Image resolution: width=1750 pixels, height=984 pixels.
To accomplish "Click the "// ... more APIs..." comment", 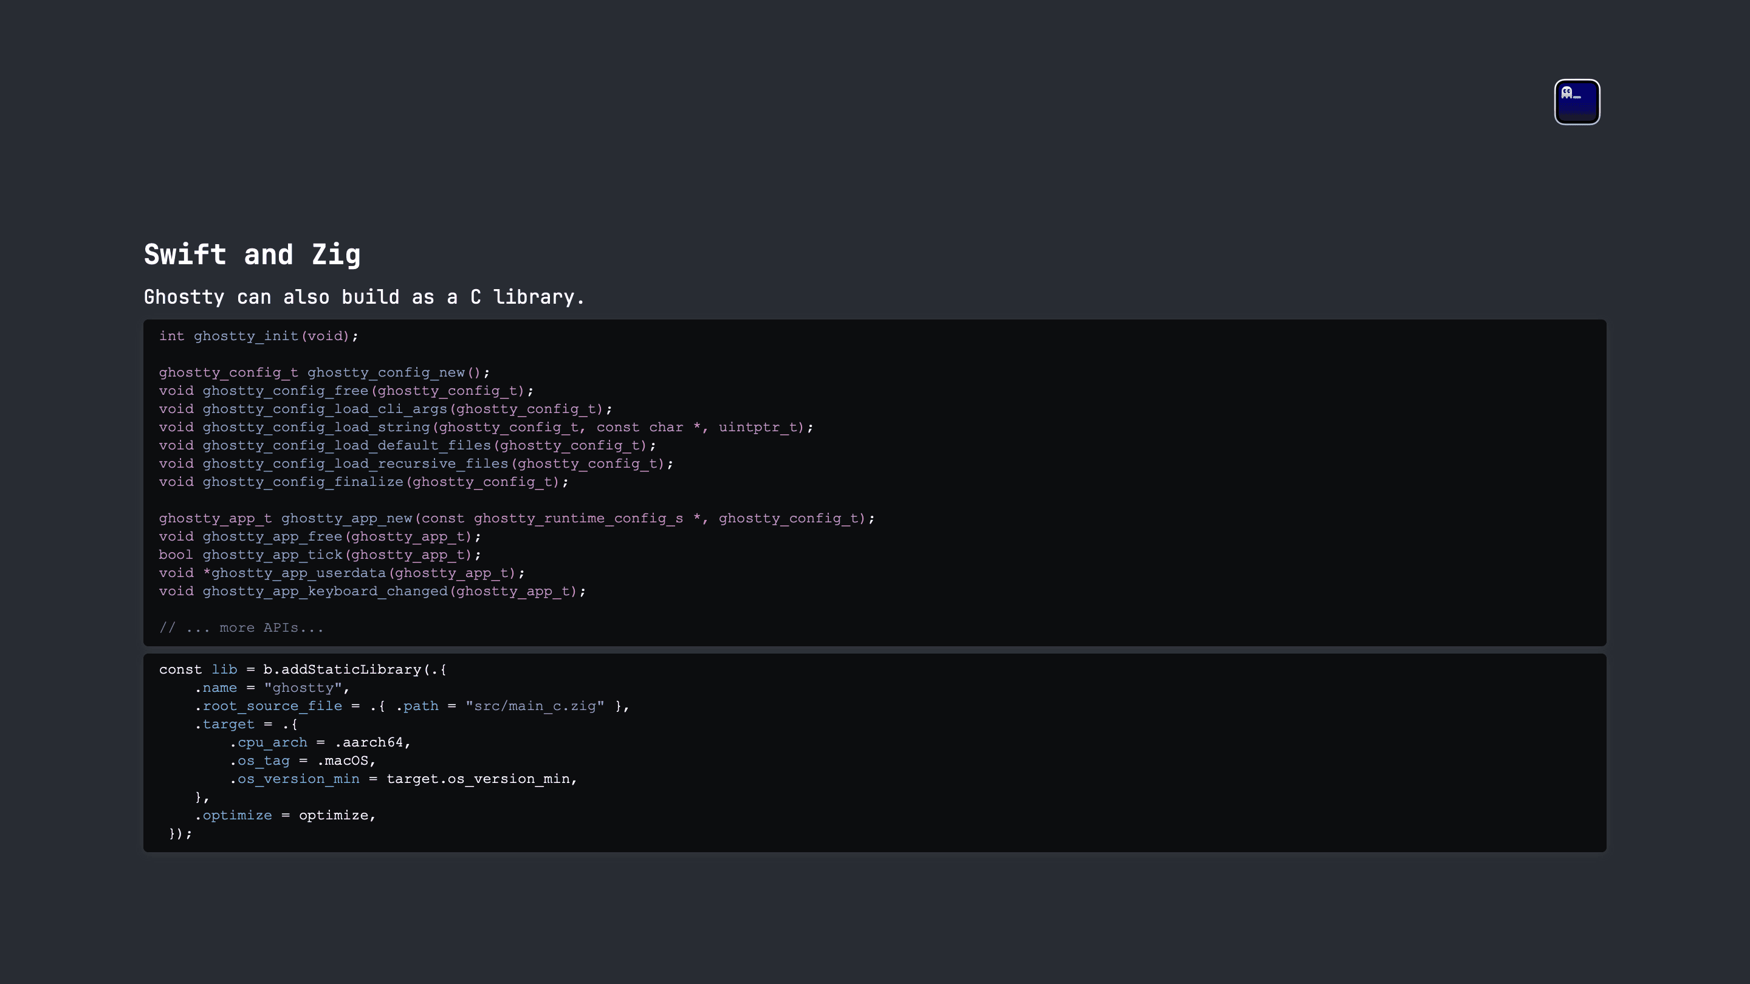I will pos(241,628).
